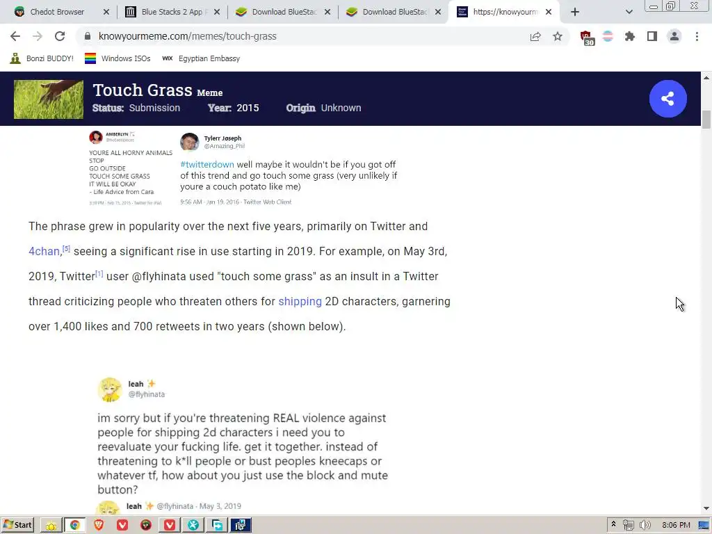Switch to the Blue Stacks 2 App tab
The width and height of the screenshot is (712, 534).
pyautogui.click(x=171, y=12)
